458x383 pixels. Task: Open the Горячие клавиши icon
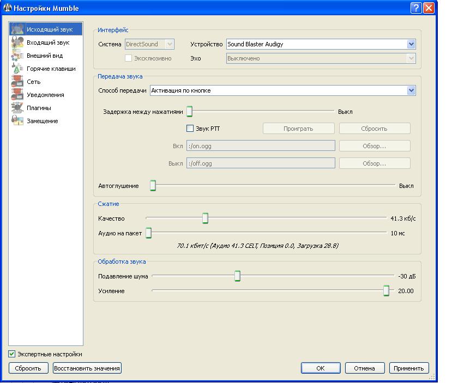[x=17, y=69]
